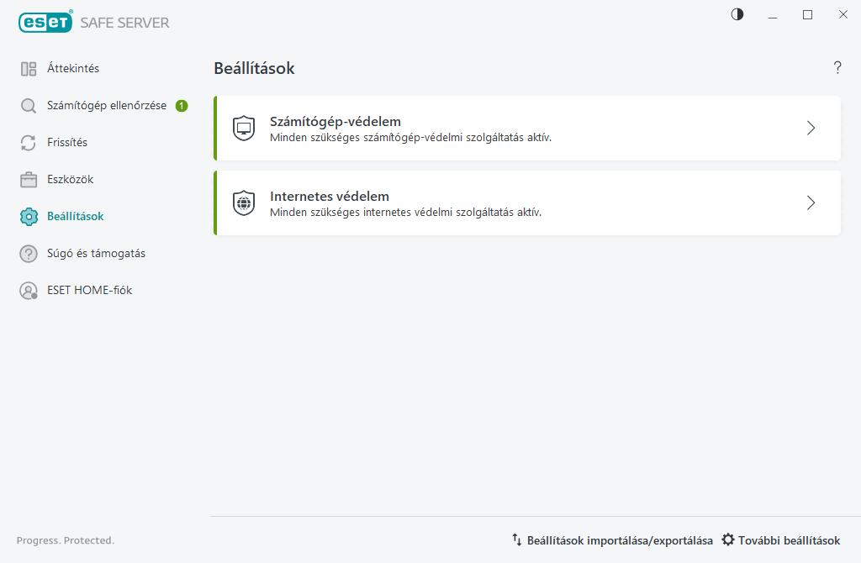Click the Súgó és támogatás question icon
This screenshot has height=563, width=861.
(29, 254)
